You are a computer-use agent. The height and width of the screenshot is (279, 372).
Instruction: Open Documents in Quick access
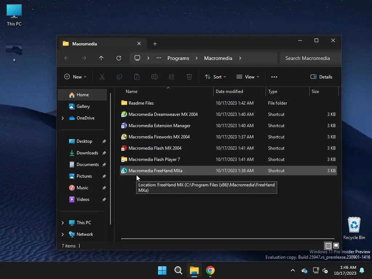click(82, 165)
